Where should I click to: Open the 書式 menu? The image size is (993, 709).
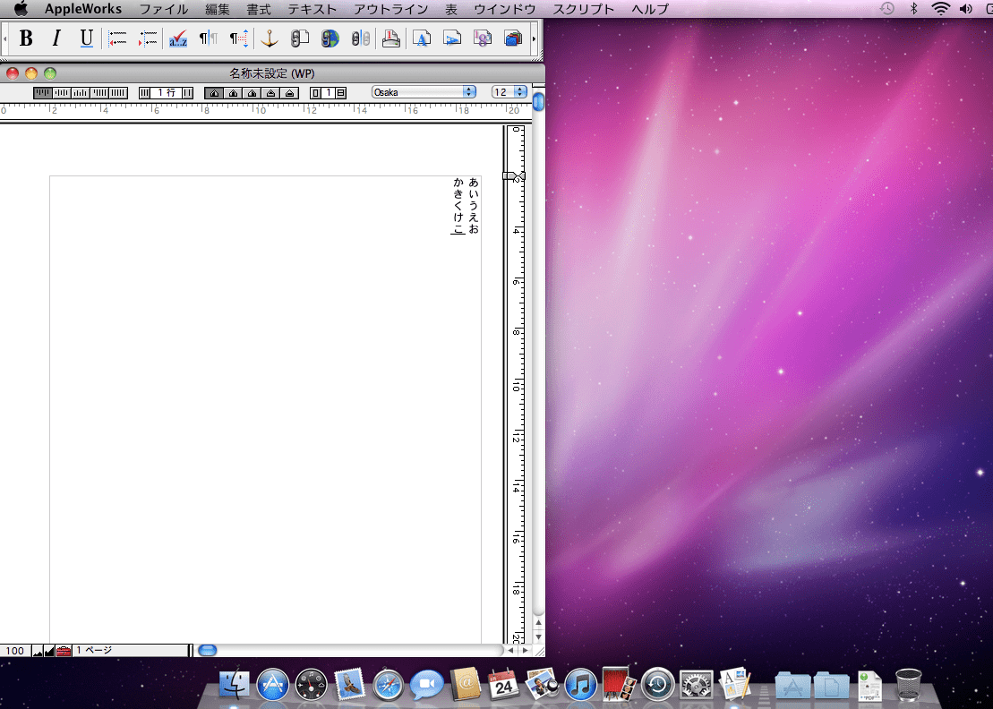point(259,9)
